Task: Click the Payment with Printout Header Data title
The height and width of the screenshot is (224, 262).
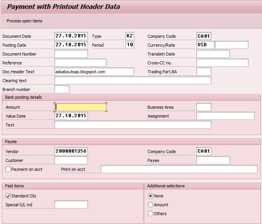Action: point(64,7)
